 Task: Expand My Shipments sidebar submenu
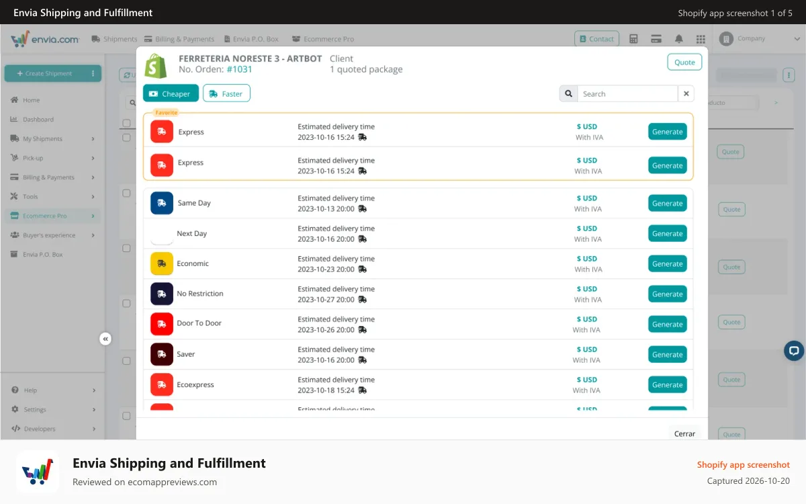[x=93, y=139]
